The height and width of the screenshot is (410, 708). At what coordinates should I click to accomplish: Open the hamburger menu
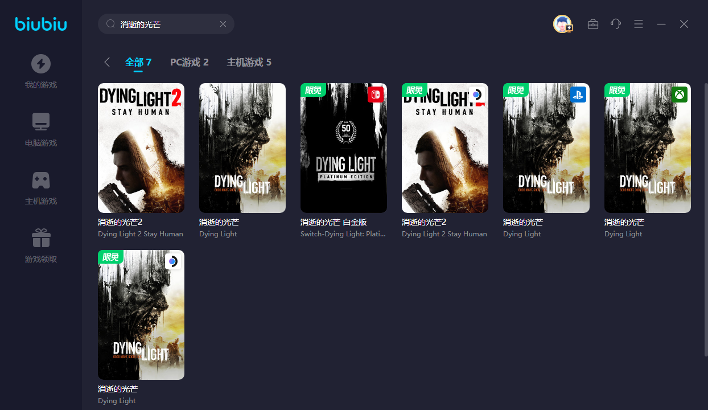[x=639, y=24]
